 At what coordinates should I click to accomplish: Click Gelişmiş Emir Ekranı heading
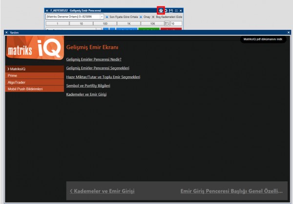click(x=92, y=47)
